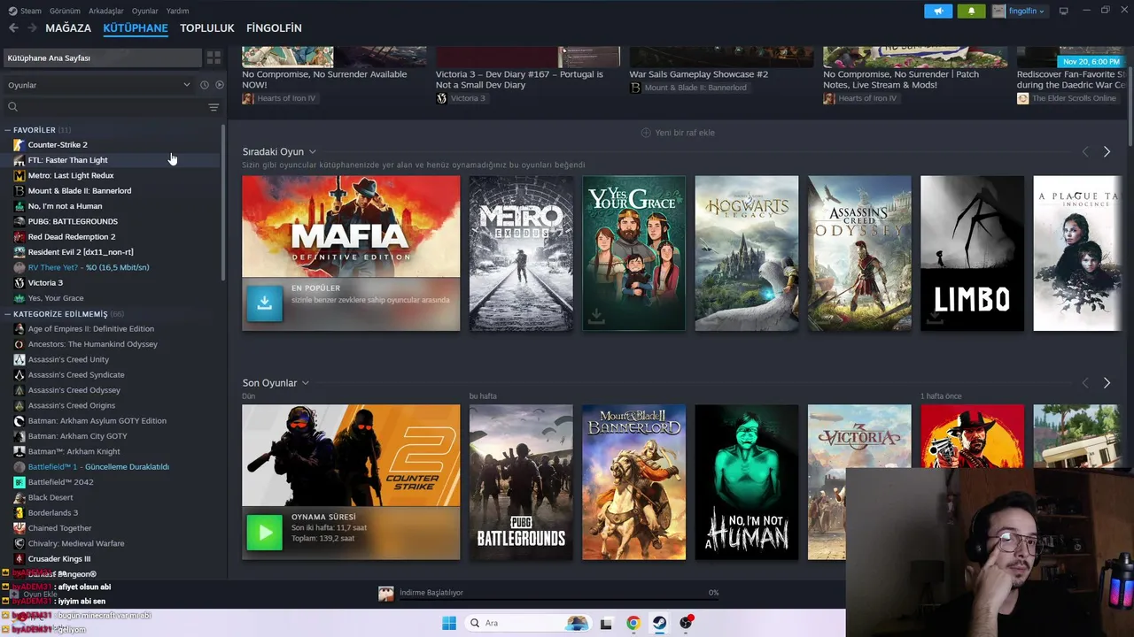Image resolution: width=1134 pixels, height=637 pixels.
Task: Select the KÜTÜPHANE tab
Action: click(x=136, y=28)
